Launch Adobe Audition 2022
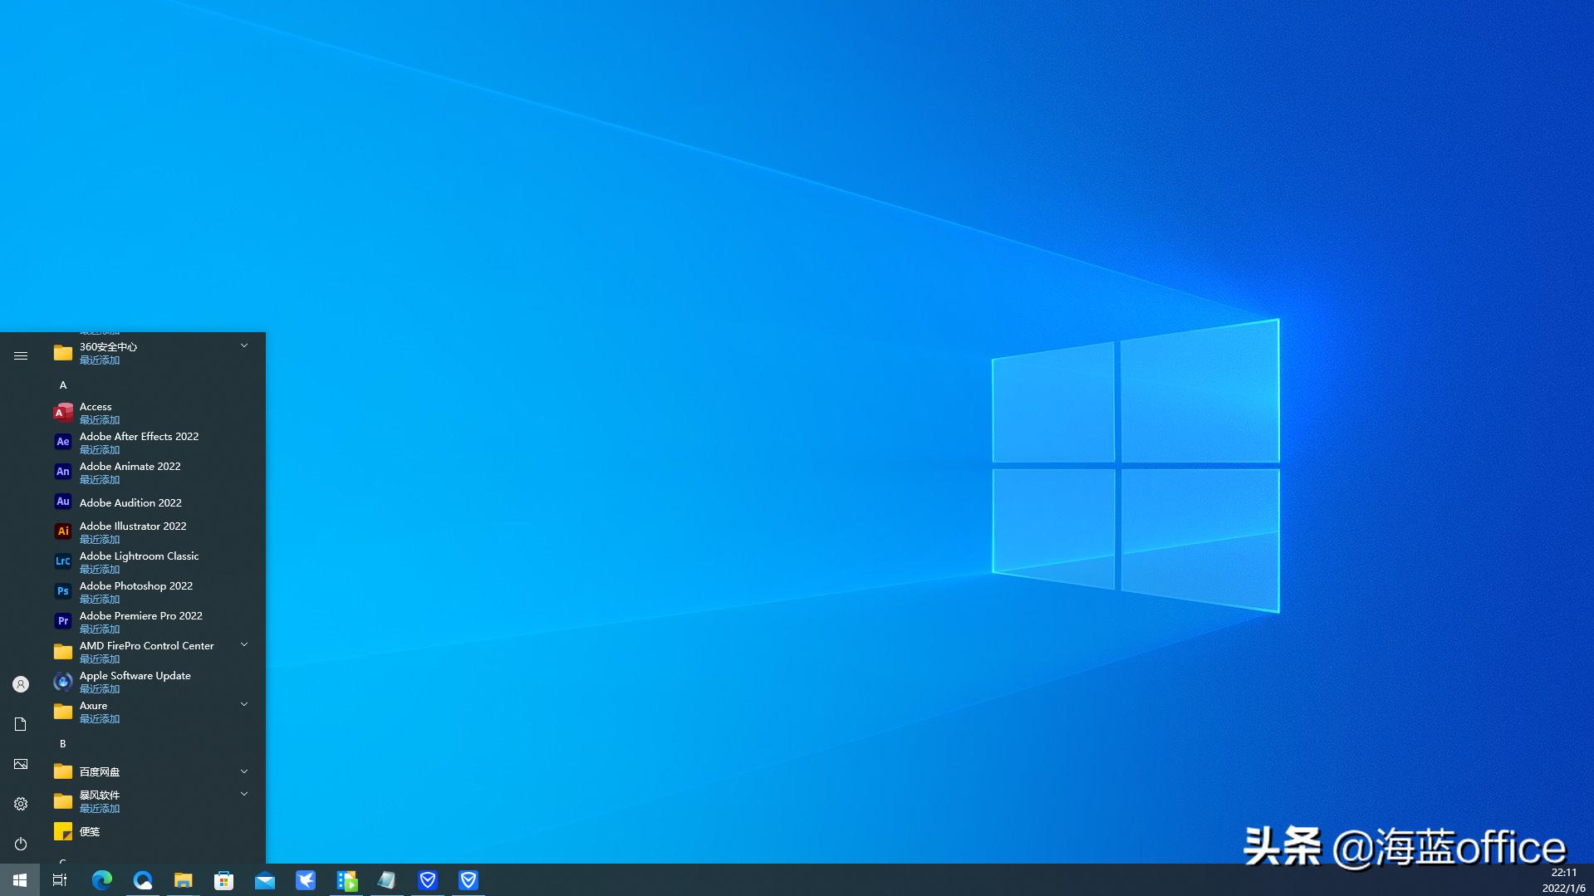1594x896 pixels. coord(130,502)
